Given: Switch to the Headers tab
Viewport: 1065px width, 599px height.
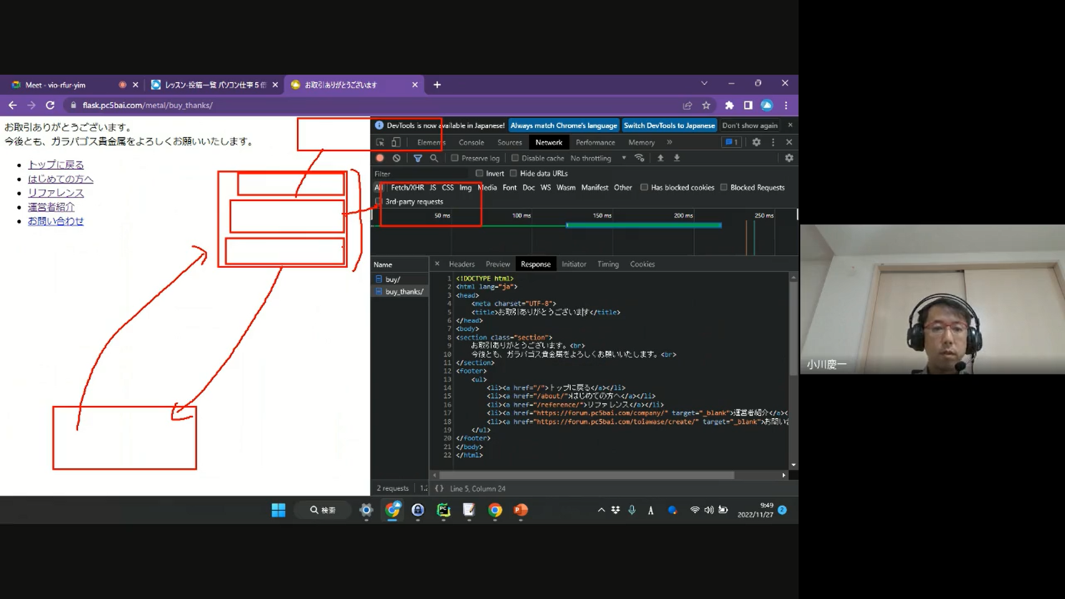Looking at the screenshot, I should tap(461, 264).
